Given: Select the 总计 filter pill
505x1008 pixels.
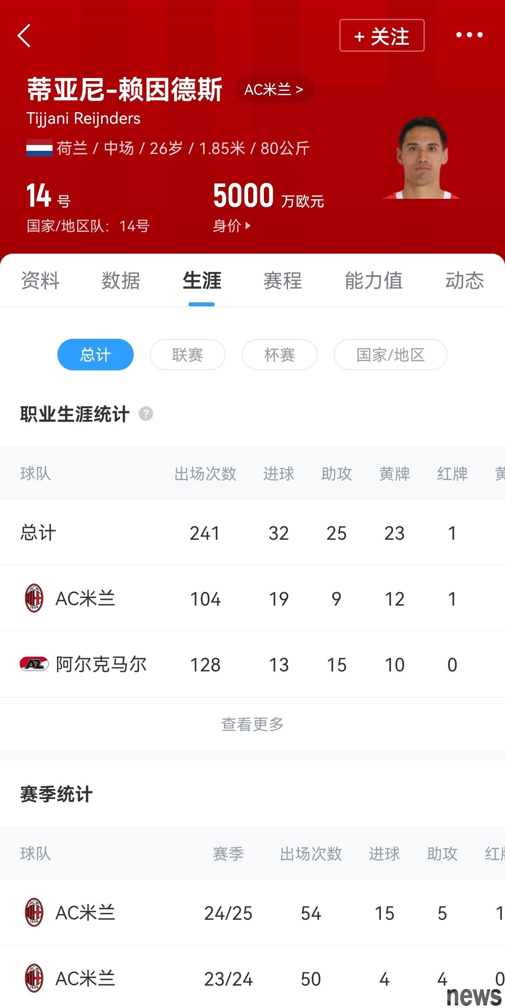Looking at the screenshot, I should click(96, 355).
